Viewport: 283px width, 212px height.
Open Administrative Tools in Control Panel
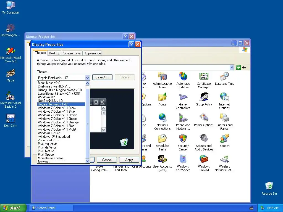pyautogui.click(x=162, y=80)
